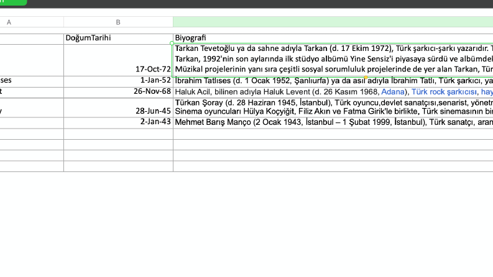Click the İbrahim Tatlıses biography cell
493x277 pixels.
coord(333,81)
